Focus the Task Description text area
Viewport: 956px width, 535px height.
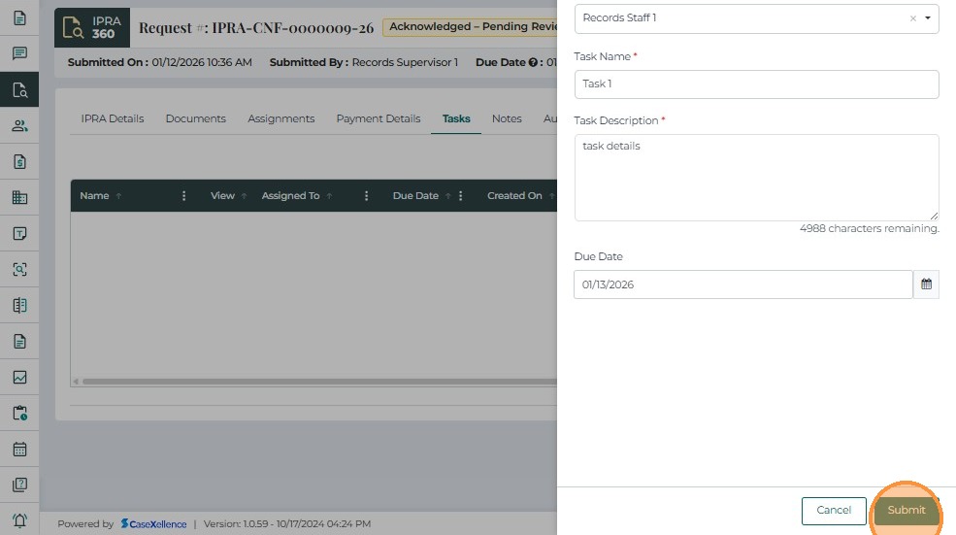click(x=756, y=178)
